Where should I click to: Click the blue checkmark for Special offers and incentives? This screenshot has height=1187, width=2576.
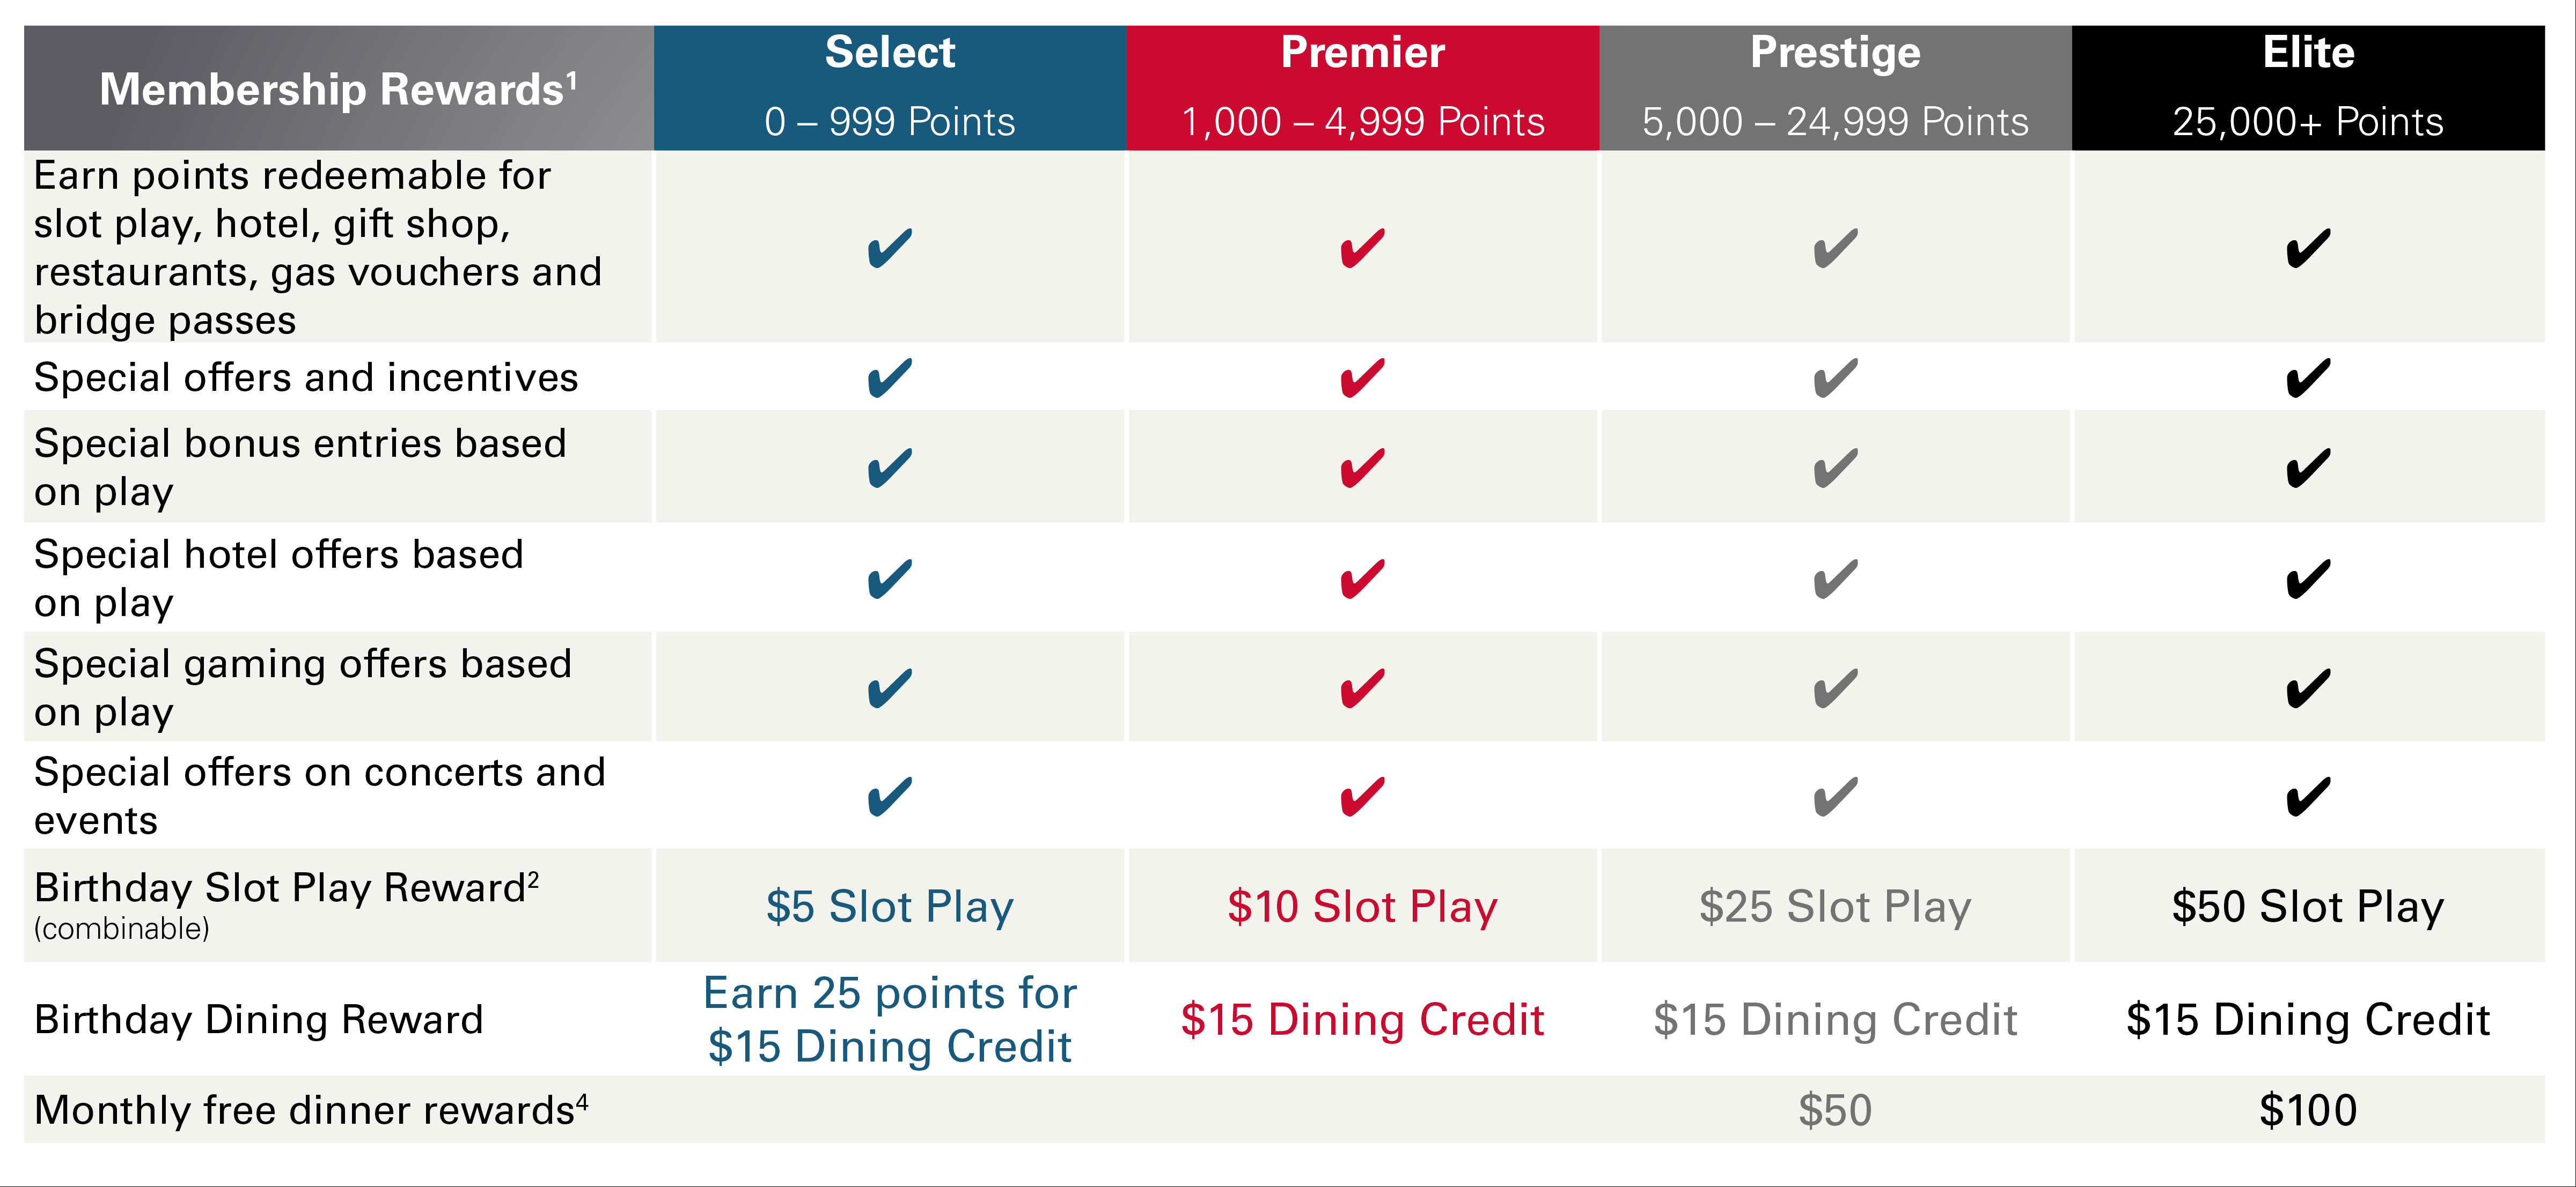[889, 377]
